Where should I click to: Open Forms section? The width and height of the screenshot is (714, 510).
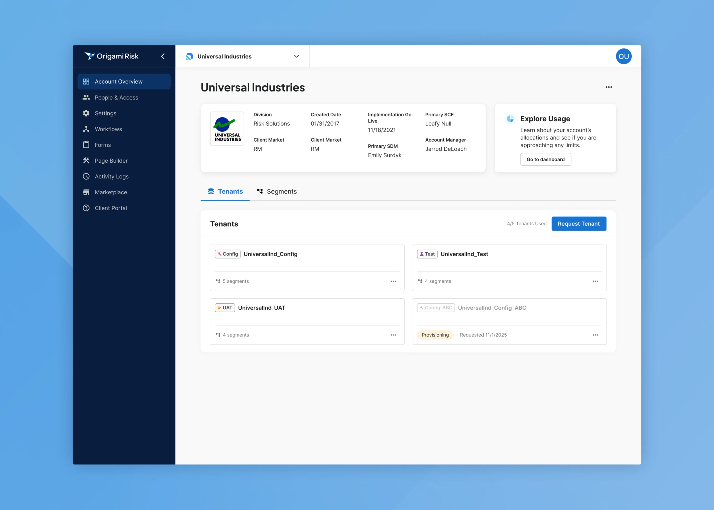(124, 145)
